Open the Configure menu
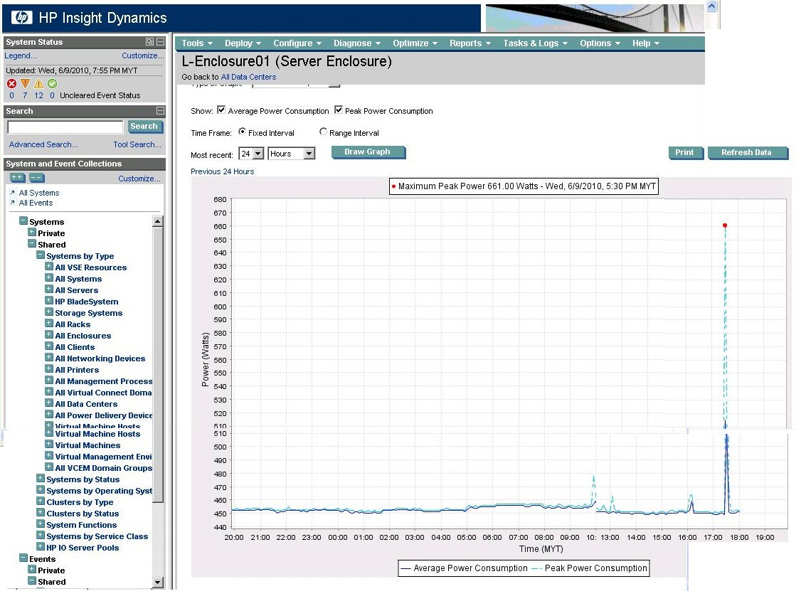The image size is (801, 606). coord(297,43)
